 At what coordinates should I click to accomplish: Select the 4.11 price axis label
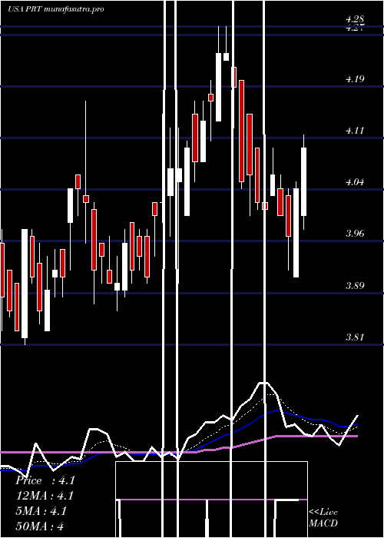(x=355, y=131)
